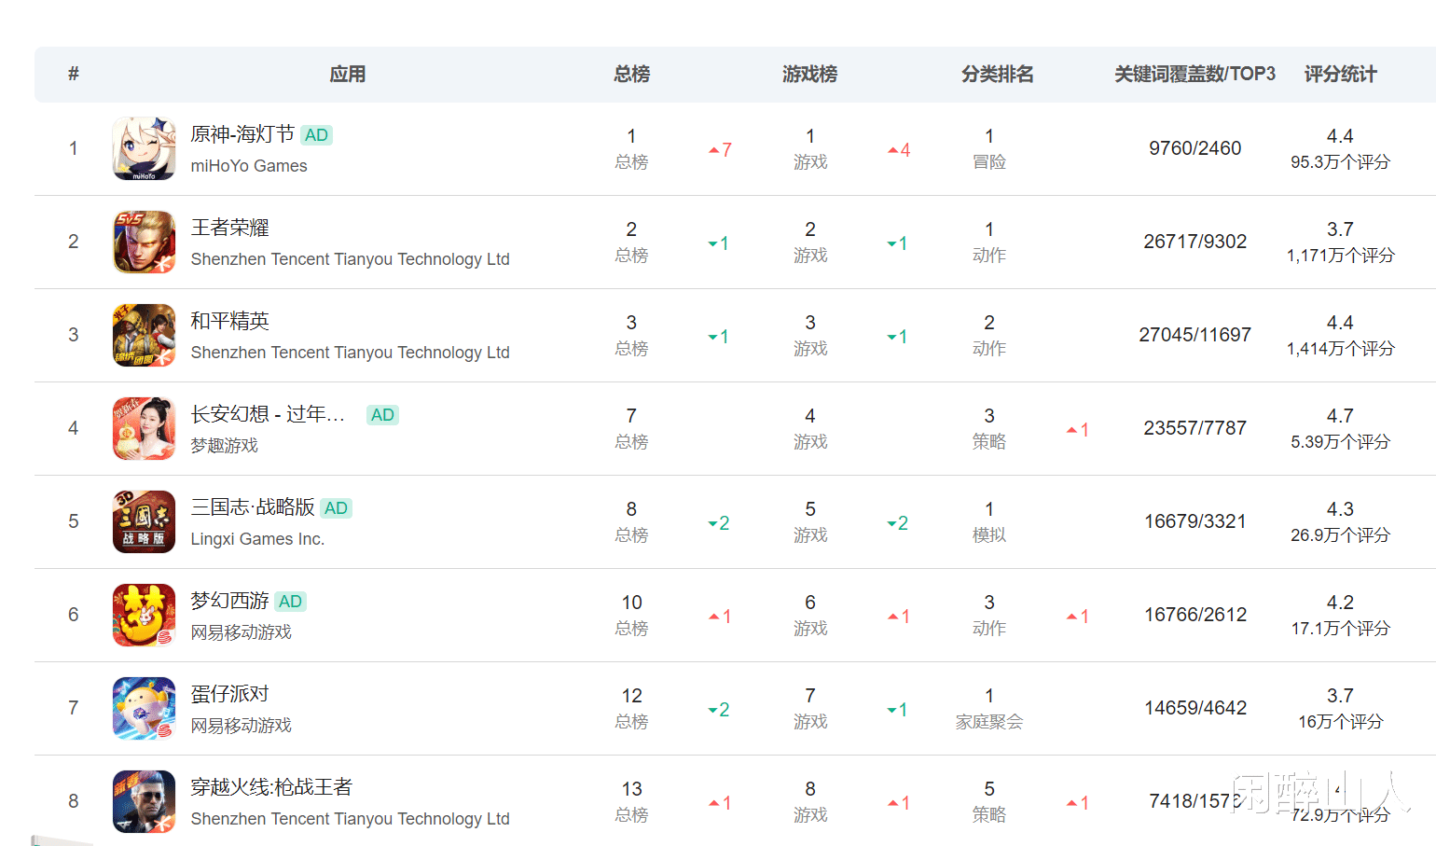Click Tencent developer name under 和平精英
This screenshot has height=846, width=1436.
(x=350, y=353)
